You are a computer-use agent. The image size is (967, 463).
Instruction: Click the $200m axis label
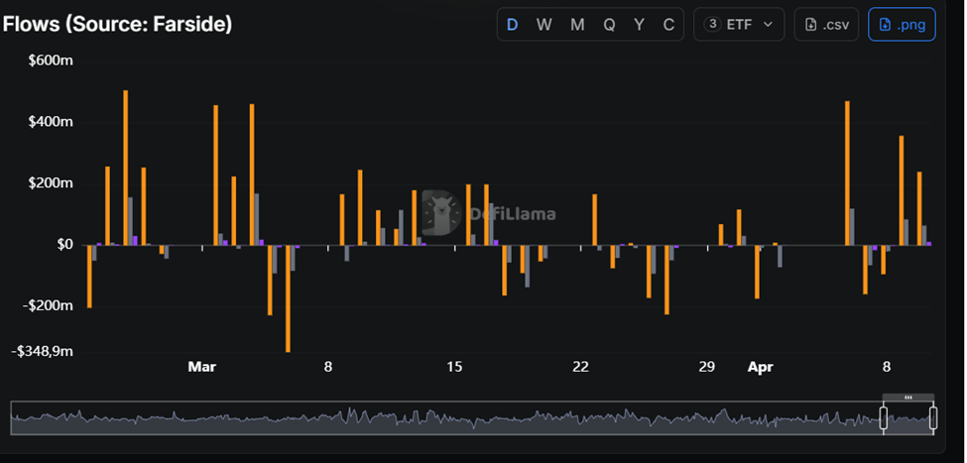(x=51, y=183)
